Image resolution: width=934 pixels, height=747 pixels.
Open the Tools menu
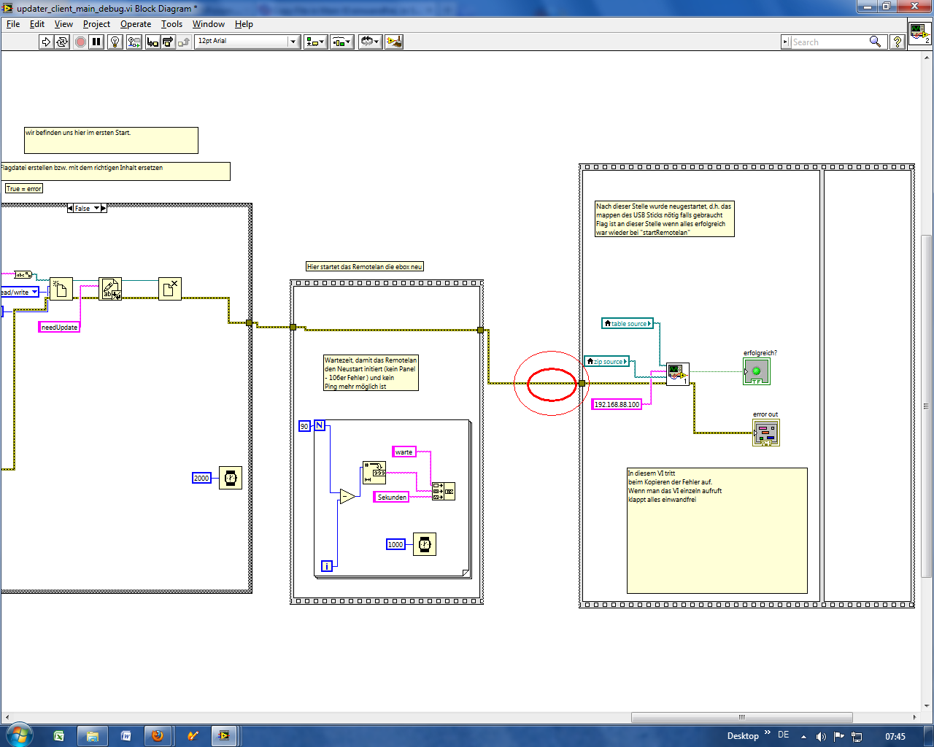pos(171,24)
